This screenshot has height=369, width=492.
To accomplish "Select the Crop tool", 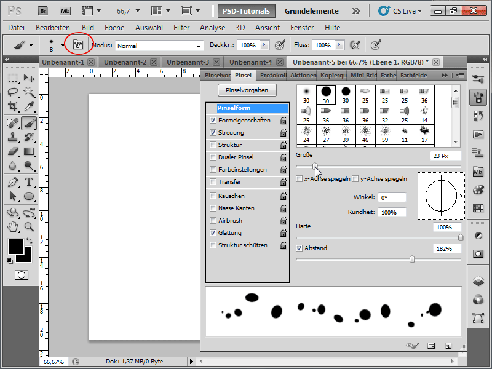I will 12,106.
